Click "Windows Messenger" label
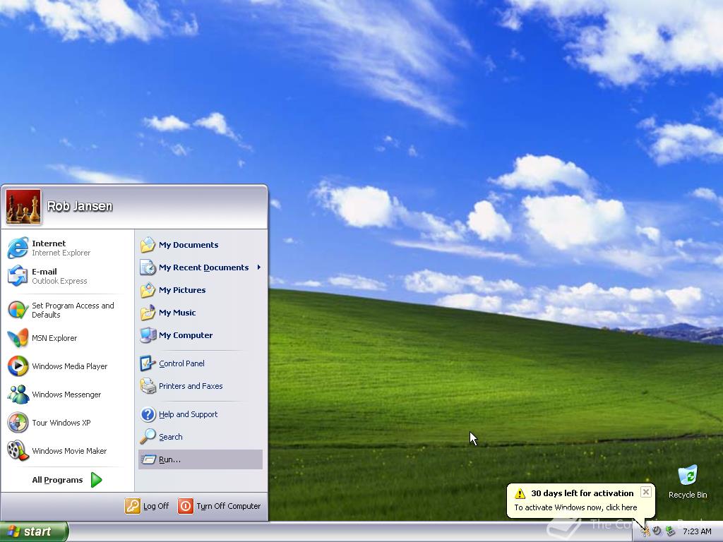The image size is (723, 542). tap(66, 395)
